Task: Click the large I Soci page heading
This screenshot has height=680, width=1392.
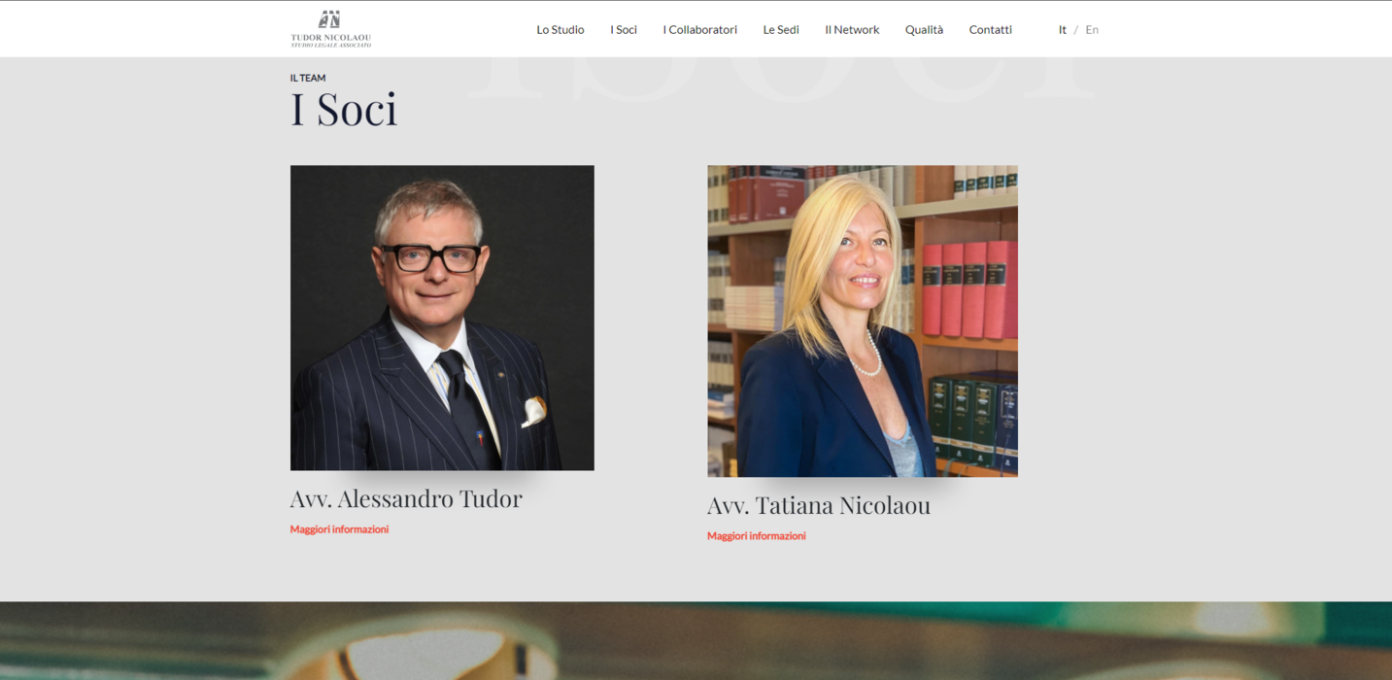Action: [x=344, y=109]
